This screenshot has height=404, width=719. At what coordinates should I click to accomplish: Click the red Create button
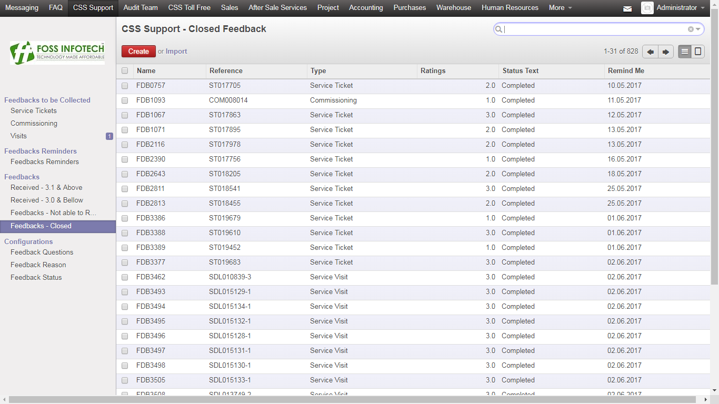[x=138, y=52]
